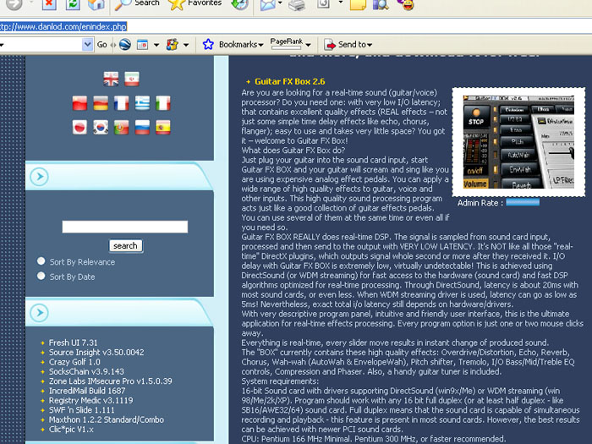Click the site search button
Screen dimensions: 592x444
(x=126, y=246)
